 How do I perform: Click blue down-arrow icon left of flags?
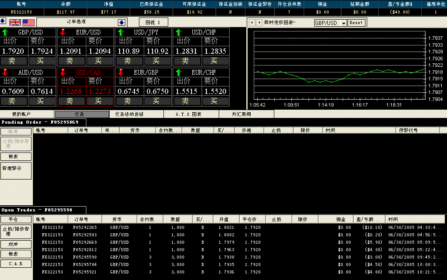pyautogui.click(x=3, y=21)
